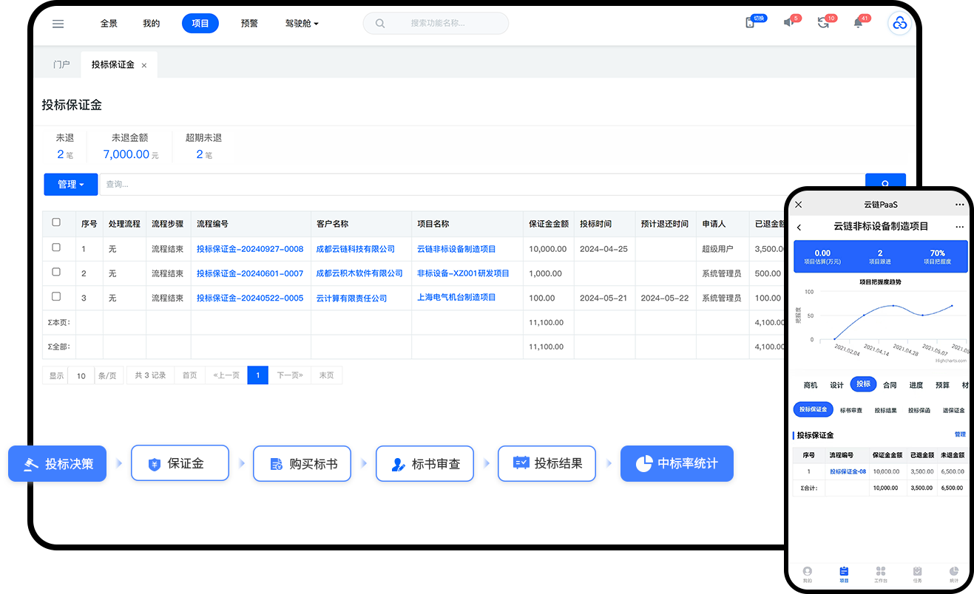This screenshot has height=594, width=974.
Task: Expand the 驾驶舱 dropdown menu
Action: (302, 24)
